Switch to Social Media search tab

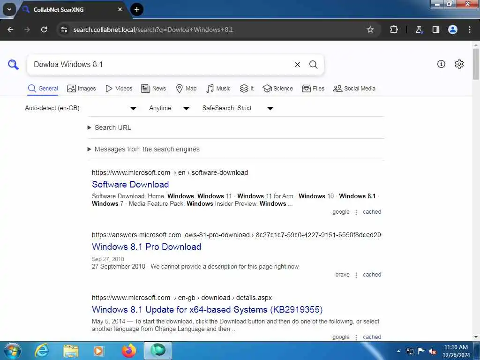click(x=354, y=89)
